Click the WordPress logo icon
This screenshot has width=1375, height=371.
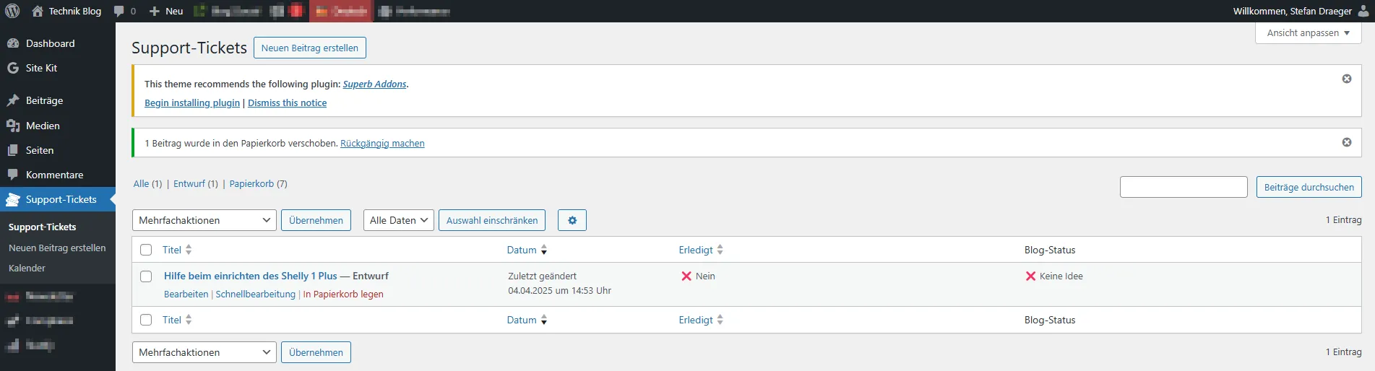click(12, 11)
